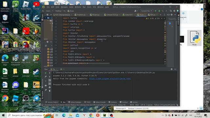
Task: Open Telegram desktop shortcut
Action: pyautogui.click(x=36, y=100)
